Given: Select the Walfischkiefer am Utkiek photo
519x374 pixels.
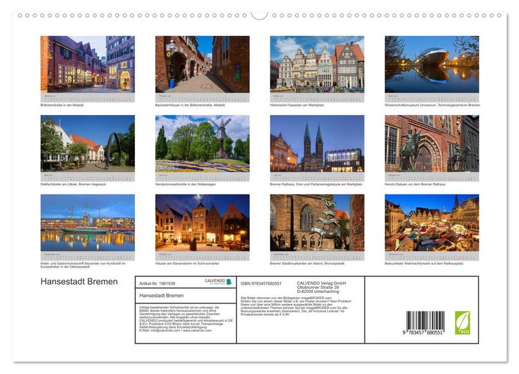Looking at the screenshot, I should click(88, 143).
